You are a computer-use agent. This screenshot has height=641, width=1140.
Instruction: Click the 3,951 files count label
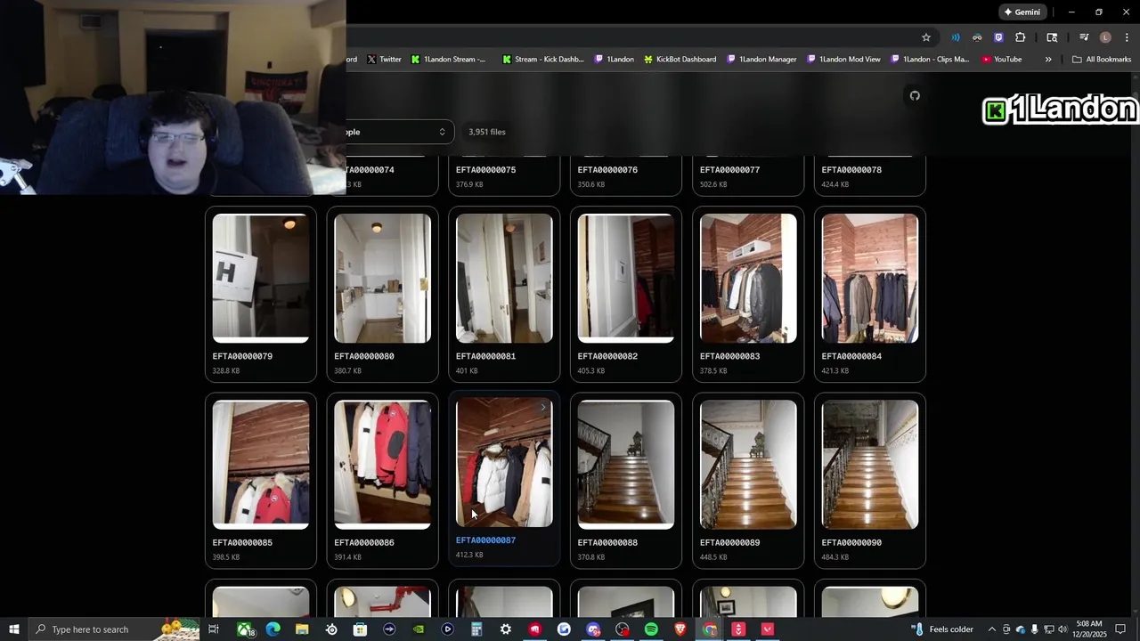[x=487, y=132]
